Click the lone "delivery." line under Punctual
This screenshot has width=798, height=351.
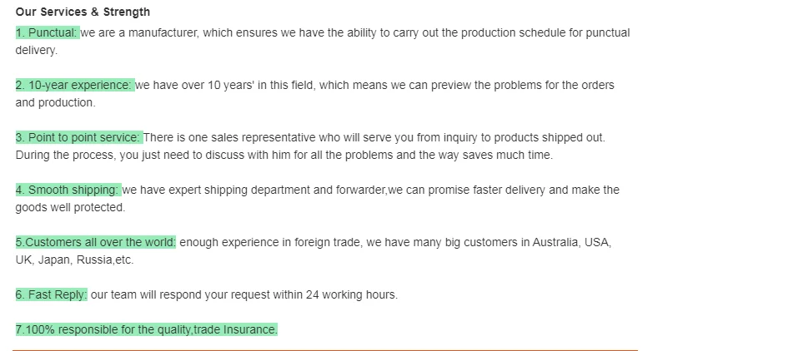coord(37,51)
